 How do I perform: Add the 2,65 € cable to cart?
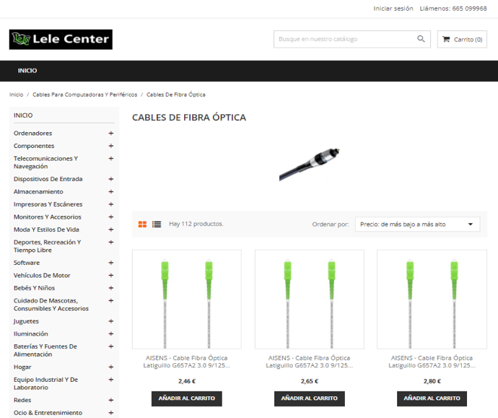(310, 399)
